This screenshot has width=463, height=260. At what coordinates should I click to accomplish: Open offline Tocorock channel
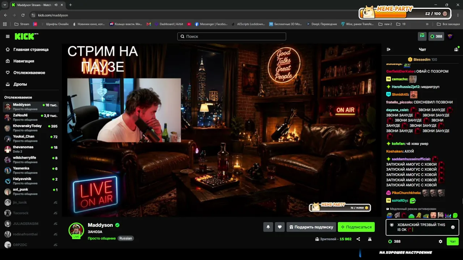point(31,213)
